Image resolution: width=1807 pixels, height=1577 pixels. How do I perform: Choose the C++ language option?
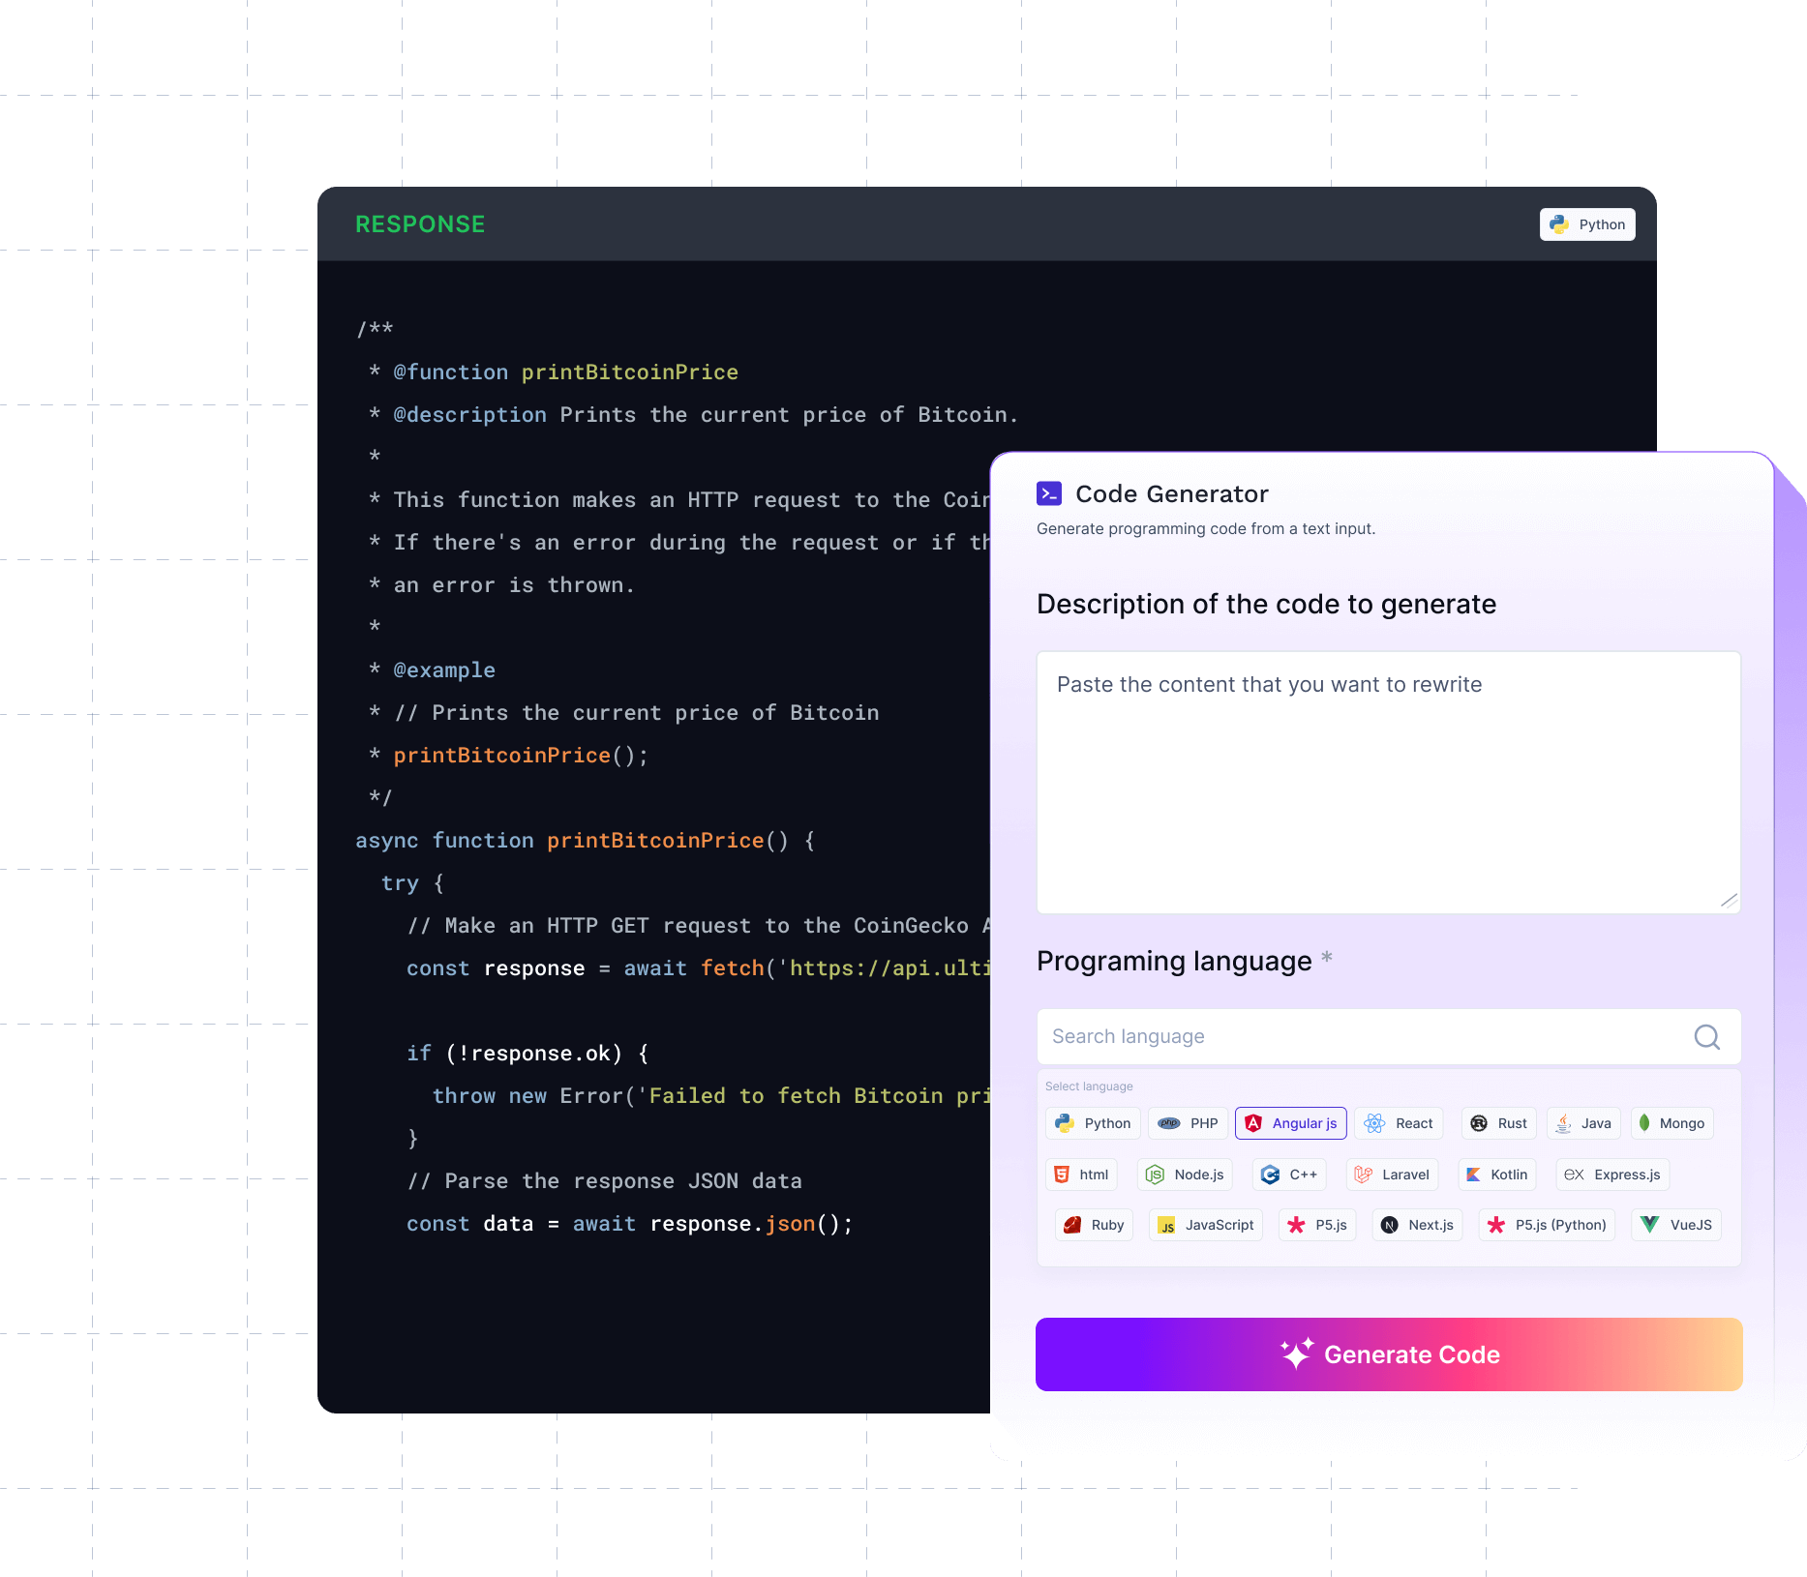[1289, 1175]
